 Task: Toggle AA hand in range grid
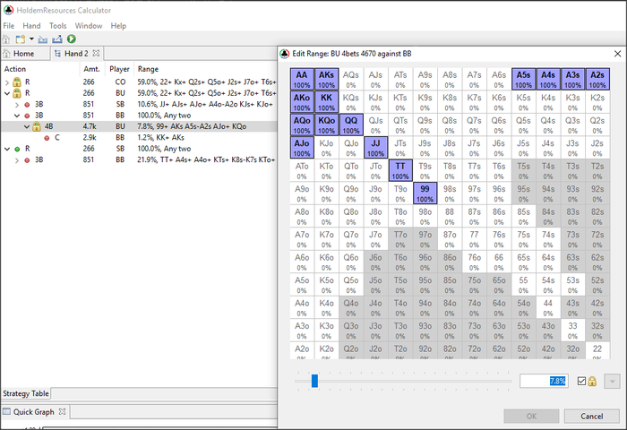302,79
